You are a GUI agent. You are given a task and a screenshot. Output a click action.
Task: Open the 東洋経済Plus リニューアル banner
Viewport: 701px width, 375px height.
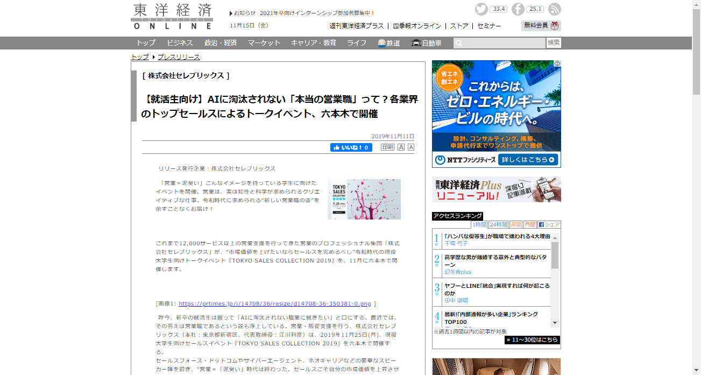497,189
